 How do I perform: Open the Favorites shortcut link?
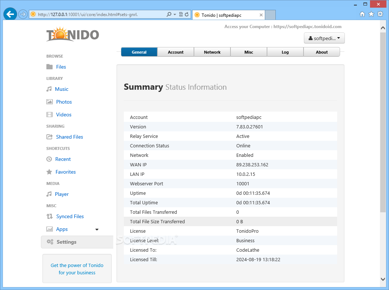point(65,172)
